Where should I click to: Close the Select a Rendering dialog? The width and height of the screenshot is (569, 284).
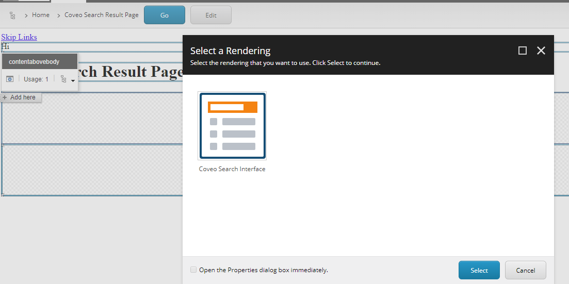[x=541, y=51]
